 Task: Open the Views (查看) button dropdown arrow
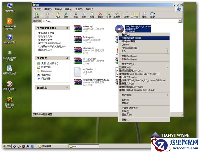click(155, 14)
